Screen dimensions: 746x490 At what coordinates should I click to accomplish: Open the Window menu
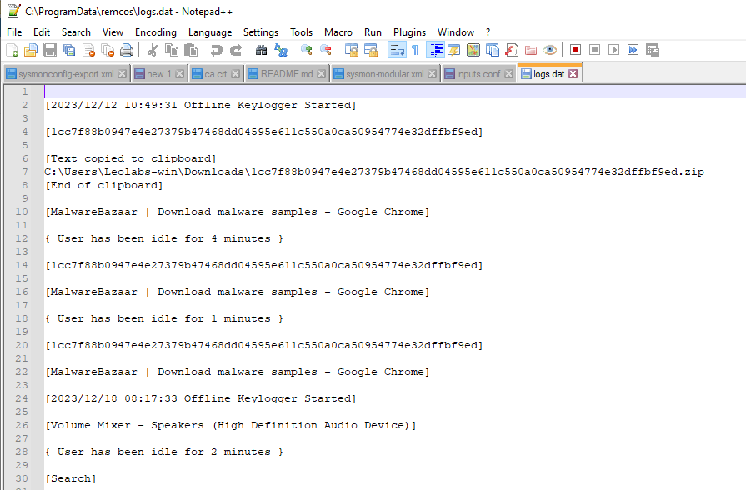click(456, 32)
